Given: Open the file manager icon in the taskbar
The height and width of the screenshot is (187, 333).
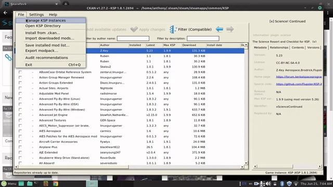Looking at the screenshot, I should click(x=30, y=183).
